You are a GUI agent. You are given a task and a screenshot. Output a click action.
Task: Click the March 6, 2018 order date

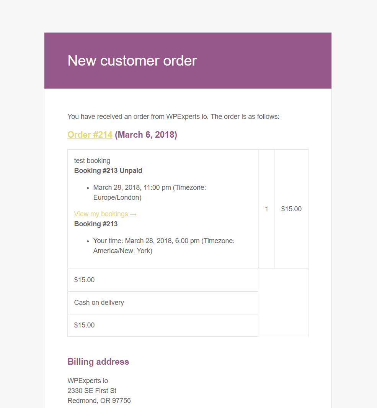coord(146,135)
